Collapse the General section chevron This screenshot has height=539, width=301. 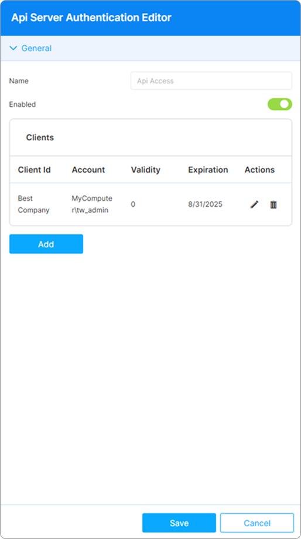tap(13, 48)
